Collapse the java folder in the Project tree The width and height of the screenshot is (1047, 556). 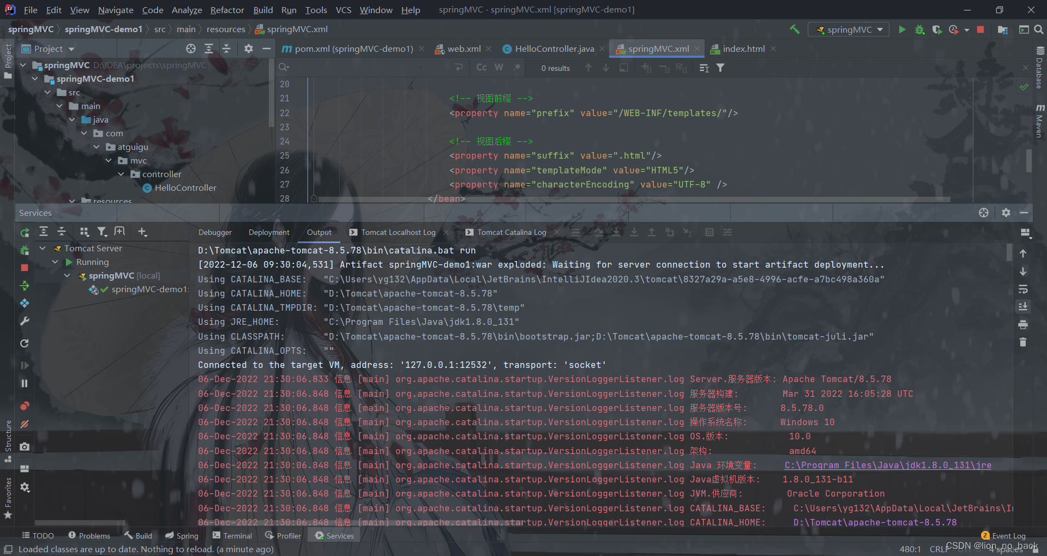tap(72, 119)
